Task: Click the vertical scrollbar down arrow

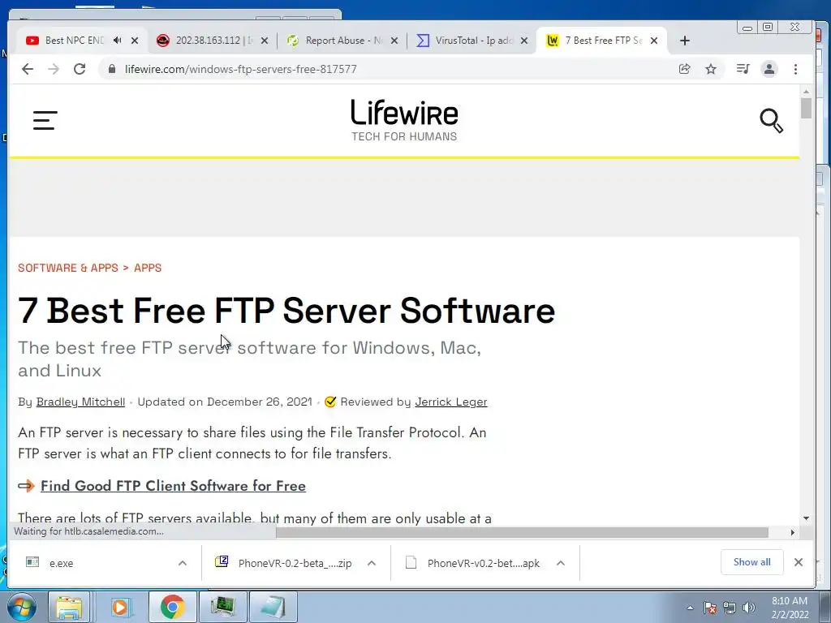Action: click(x=806, y=518)
